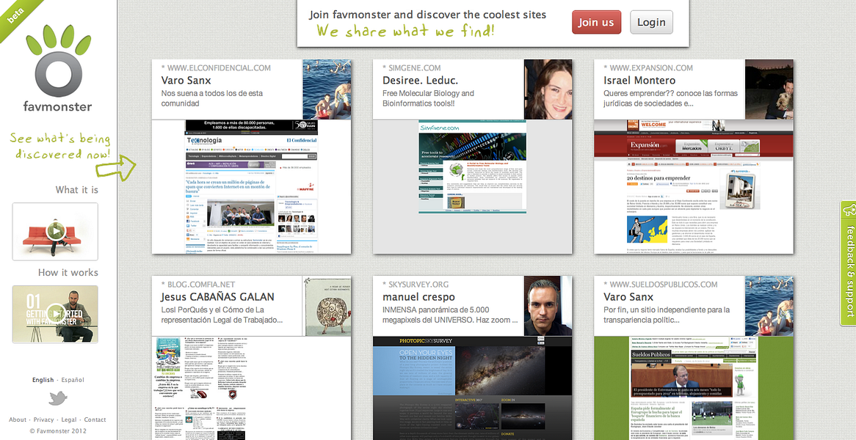This screenshot has height=440, width=856.
Task: Open the Photopic Sky Survey screenshot
Action: pos(472,388)
